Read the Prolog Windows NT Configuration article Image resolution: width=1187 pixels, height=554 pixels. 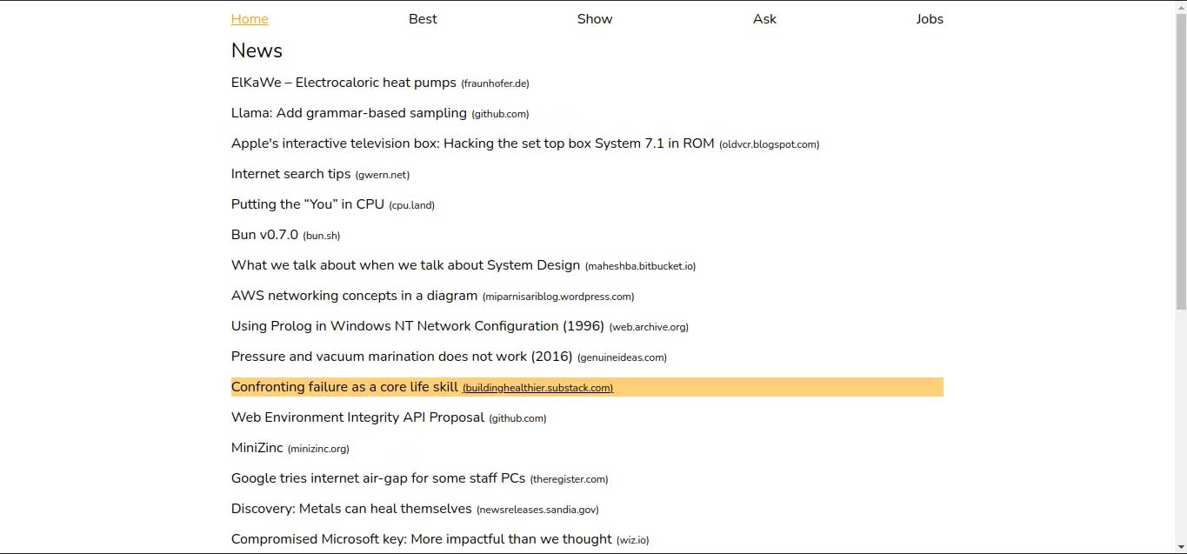pyautogui.click(x=417, y=325)
